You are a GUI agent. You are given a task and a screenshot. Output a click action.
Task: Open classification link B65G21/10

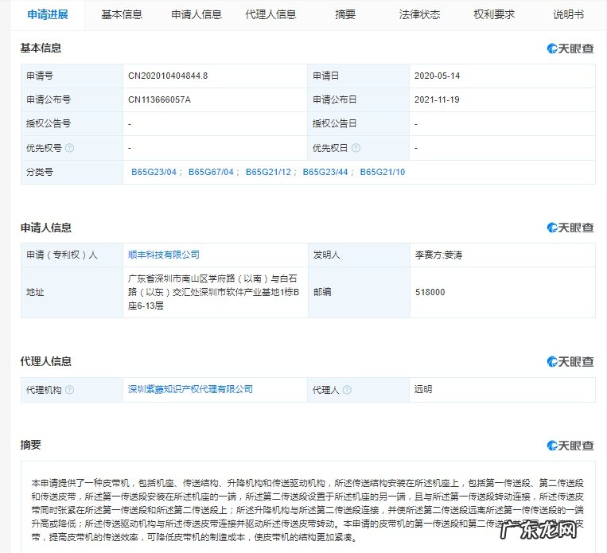383,172
